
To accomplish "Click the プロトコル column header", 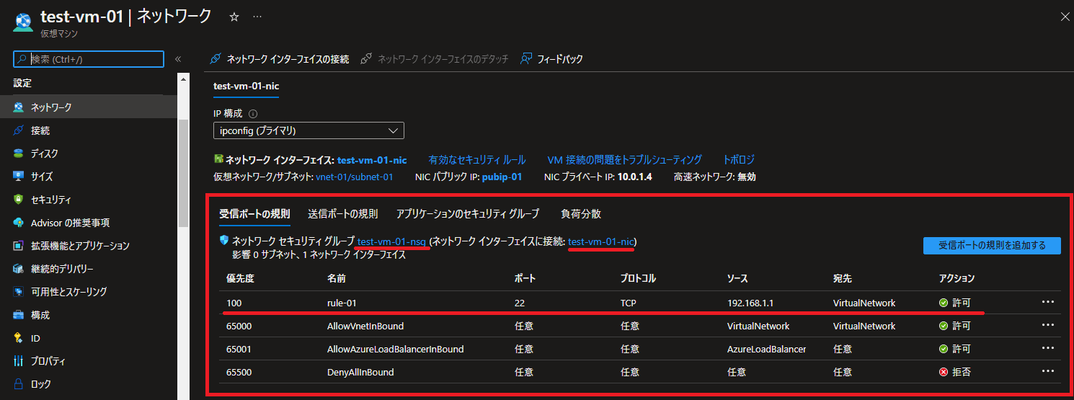I will 638,278.
